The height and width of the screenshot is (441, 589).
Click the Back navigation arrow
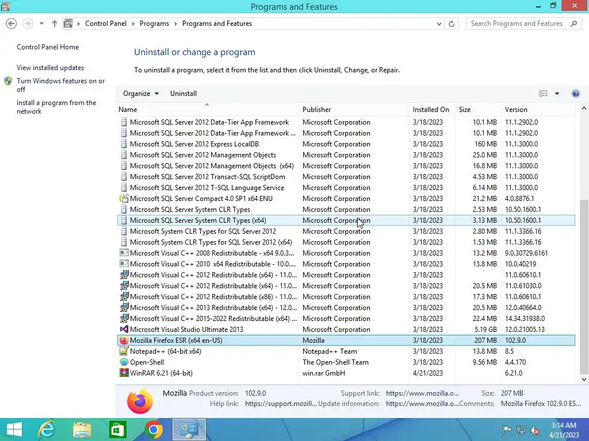pyautogui.click(x=12, y=24)
